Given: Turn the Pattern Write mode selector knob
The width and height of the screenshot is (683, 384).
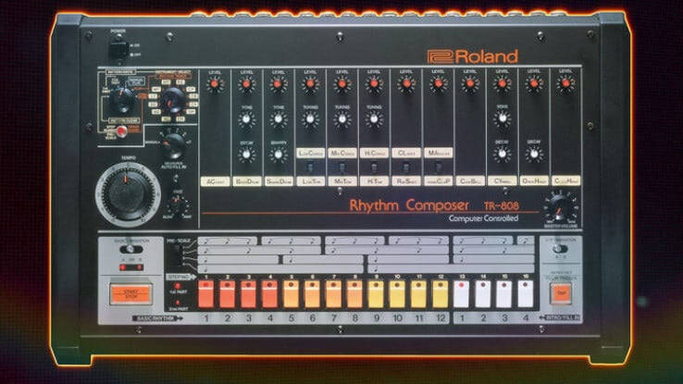Looking at the screenshot, I should pyautogui.click(x=121, y=101).
